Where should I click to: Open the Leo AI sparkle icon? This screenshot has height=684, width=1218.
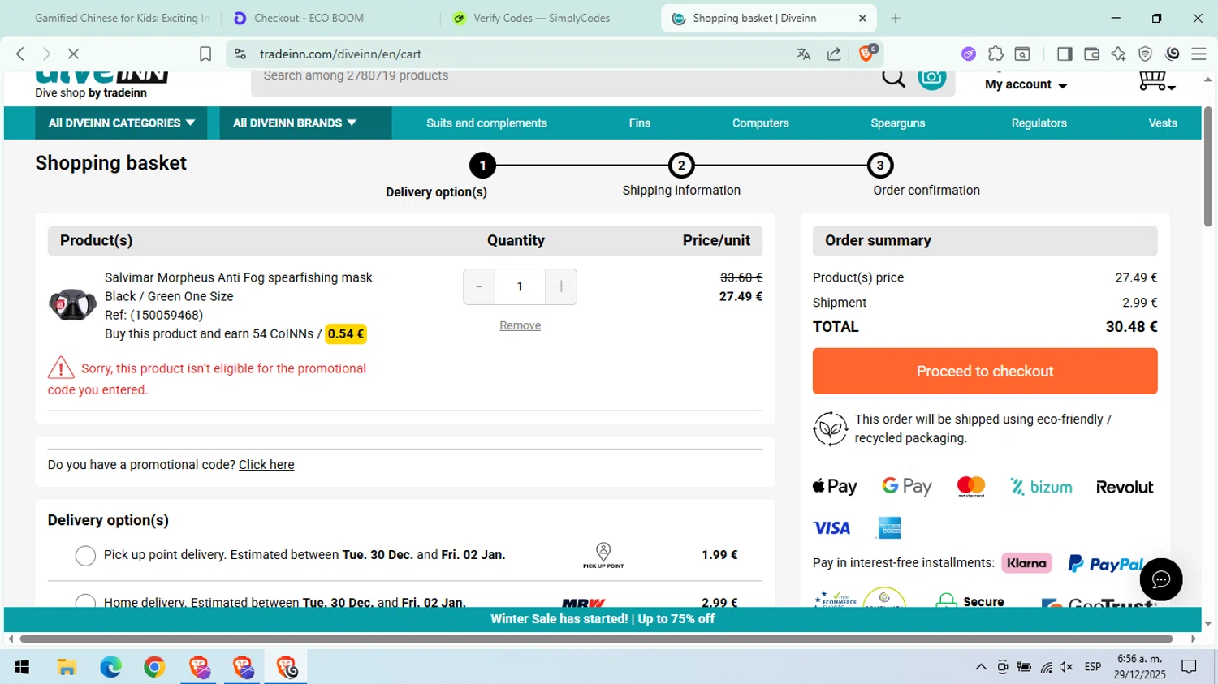[x=1118, y=54]
